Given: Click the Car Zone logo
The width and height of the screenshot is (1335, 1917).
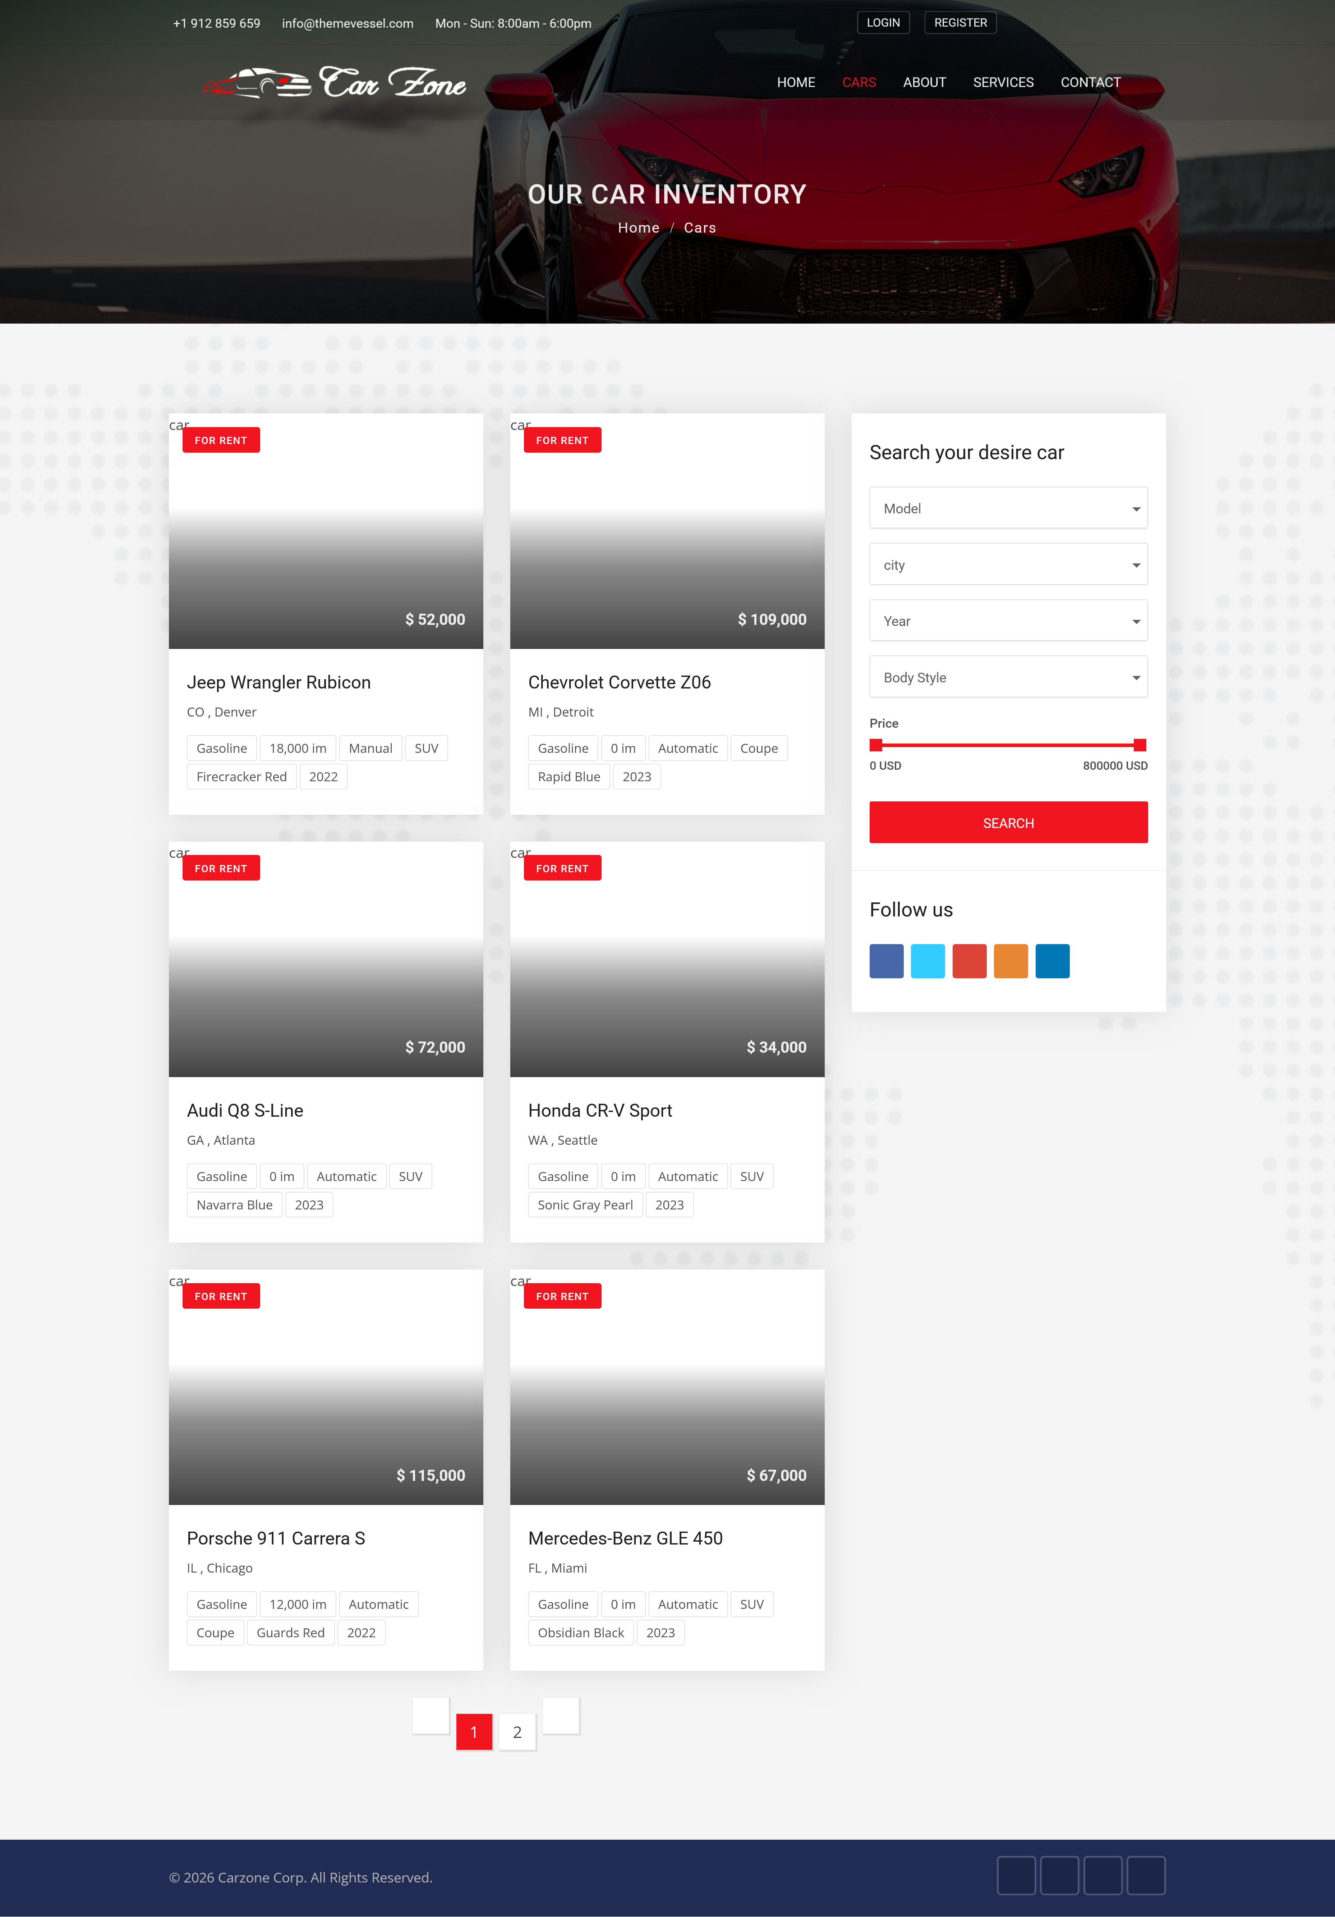Looking at the screenshot, I should tap(334, 83).
